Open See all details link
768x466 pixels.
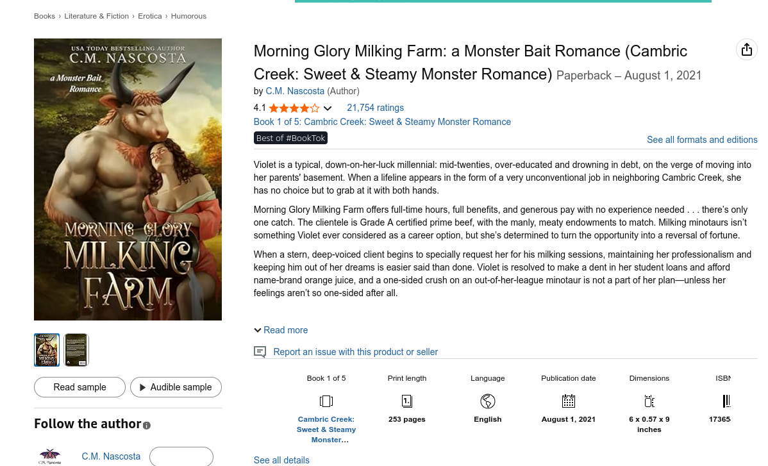[x=281, y=460]
